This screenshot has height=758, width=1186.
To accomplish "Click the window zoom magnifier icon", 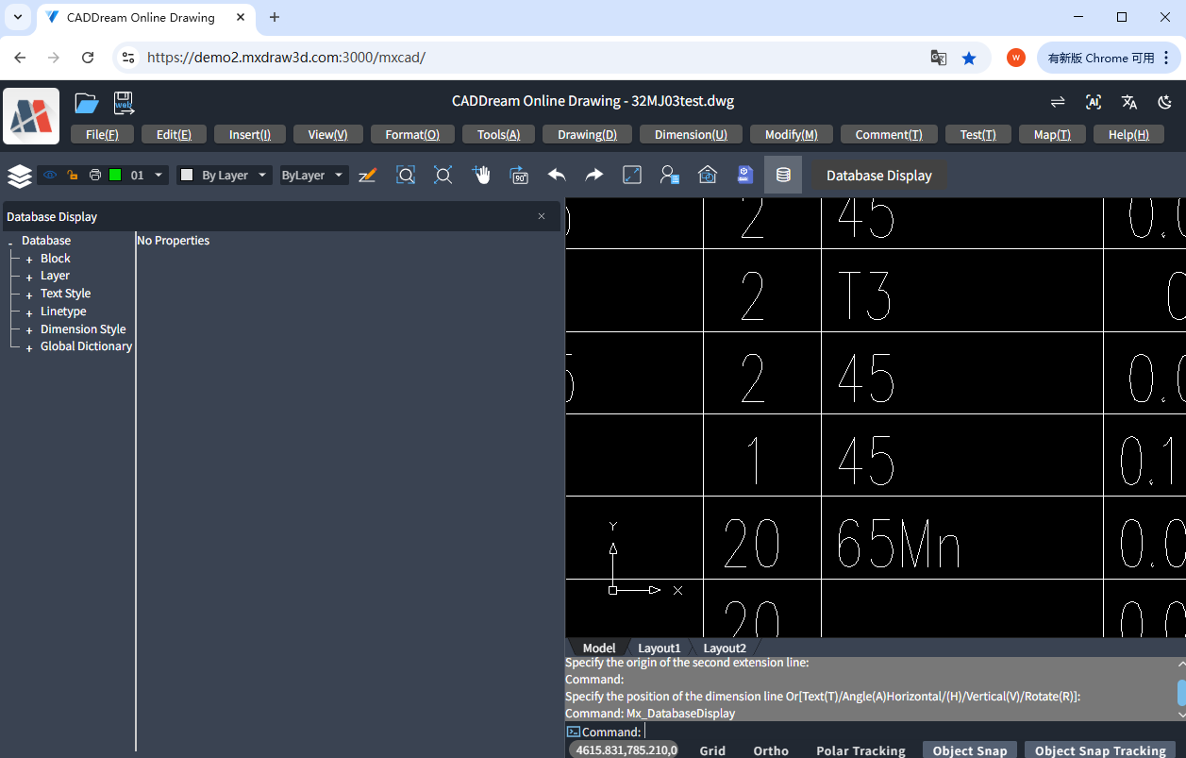I will tap(406, 175).
